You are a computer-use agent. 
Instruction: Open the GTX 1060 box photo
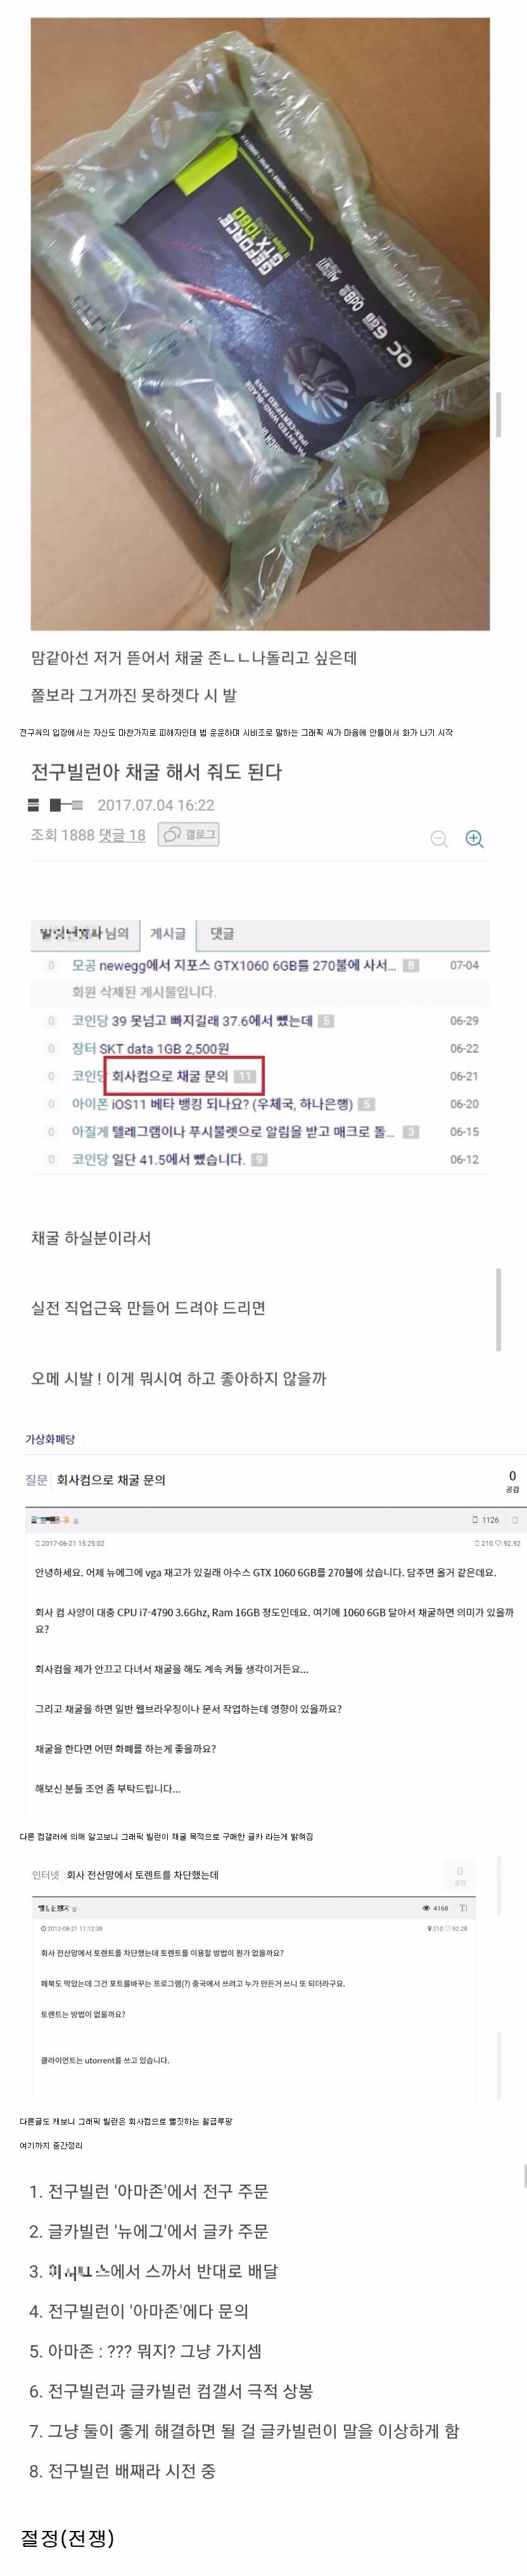[260, 324]
